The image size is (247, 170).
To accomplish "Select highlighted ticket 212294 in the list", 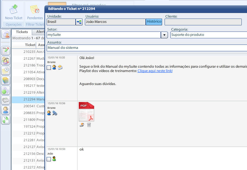I will [x=28, y=99].
